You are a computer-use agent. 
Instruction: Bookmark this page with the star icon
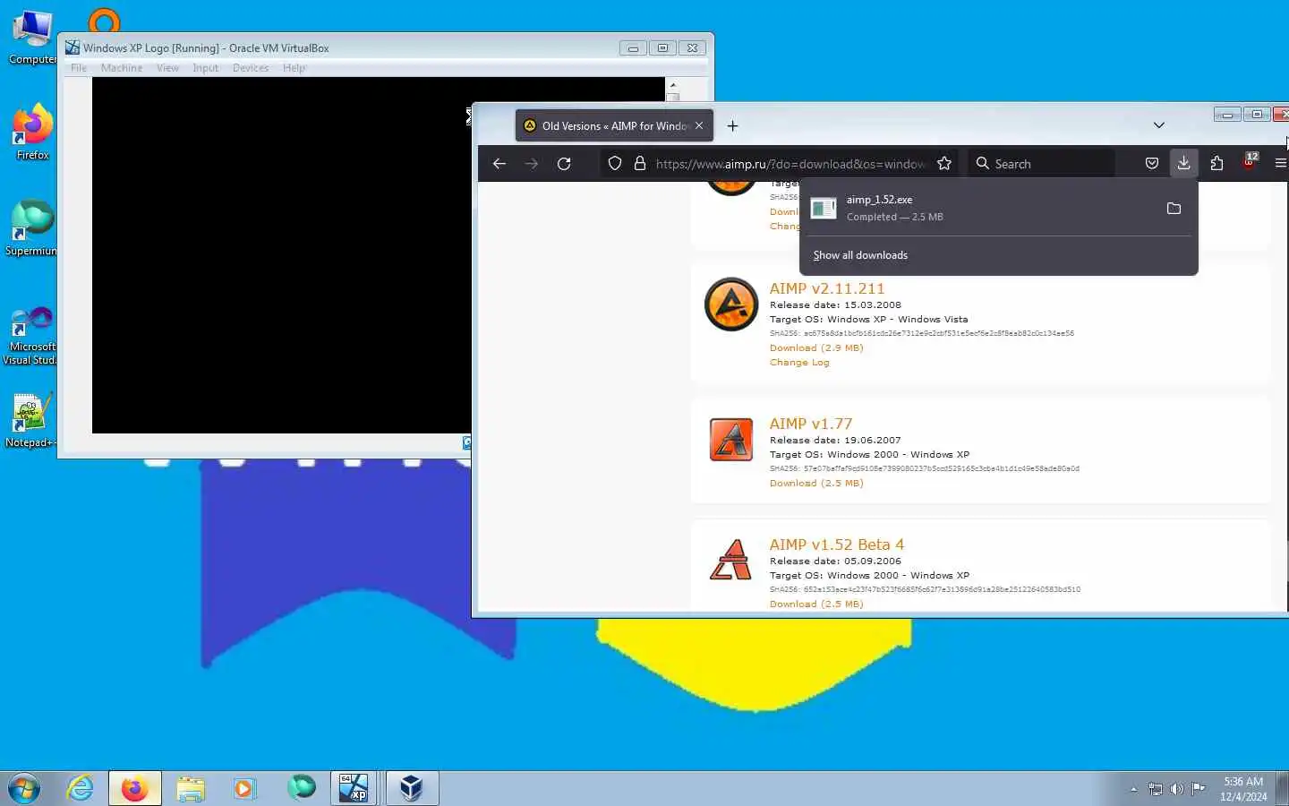pyautogui.click(x=944, y=164)
